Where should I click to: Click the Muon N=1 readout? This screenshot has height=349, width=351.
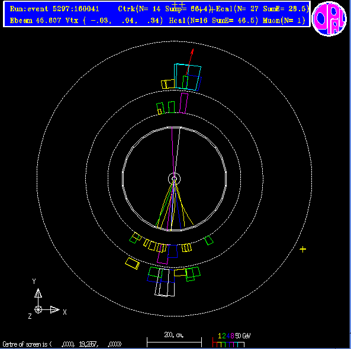(x=284, y=21)
